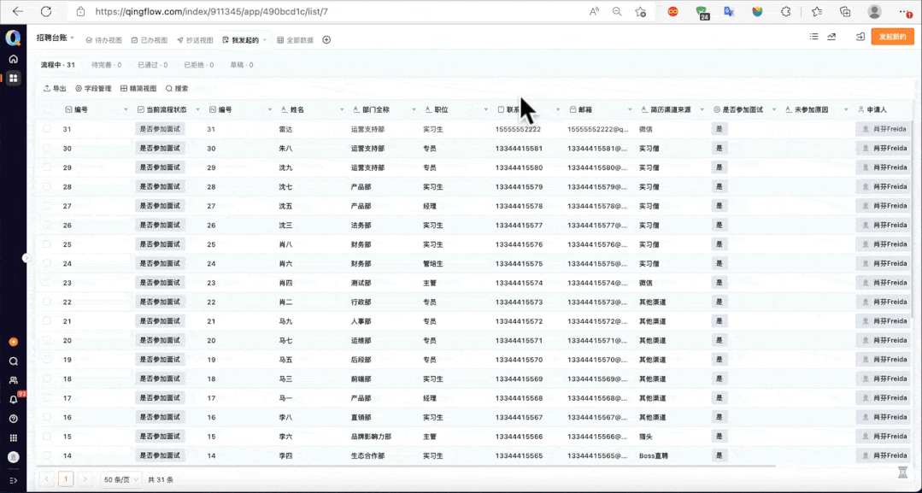The height and width of the screenshot is (493, 922).
Task: Tick checkbox for row 28 沈七
Action: coord(47,186)
